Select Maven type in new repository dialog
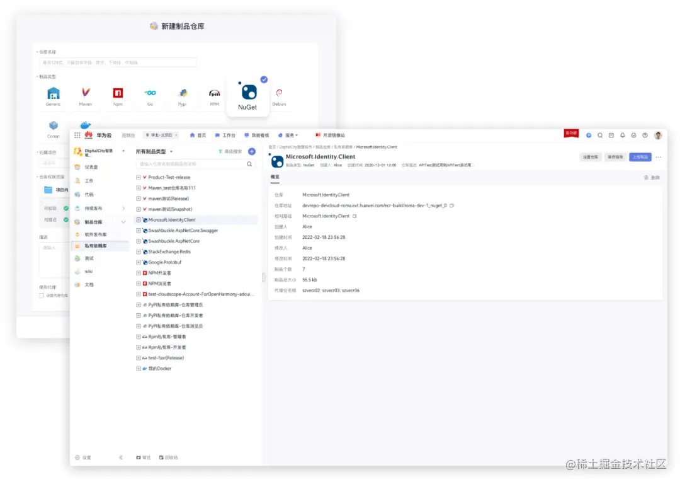This screenshot has height=484, width=680. point(86,96)
